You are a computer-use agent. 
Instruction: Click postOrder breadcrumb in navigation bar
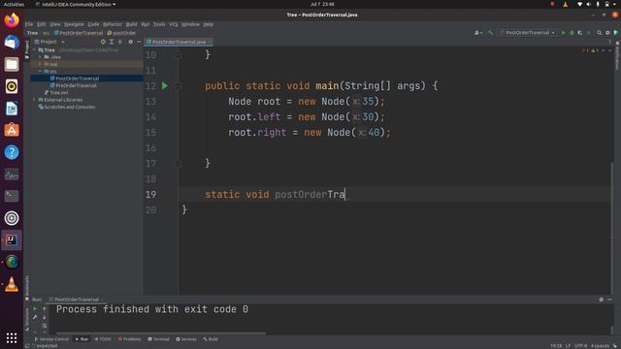pos(121,33)
